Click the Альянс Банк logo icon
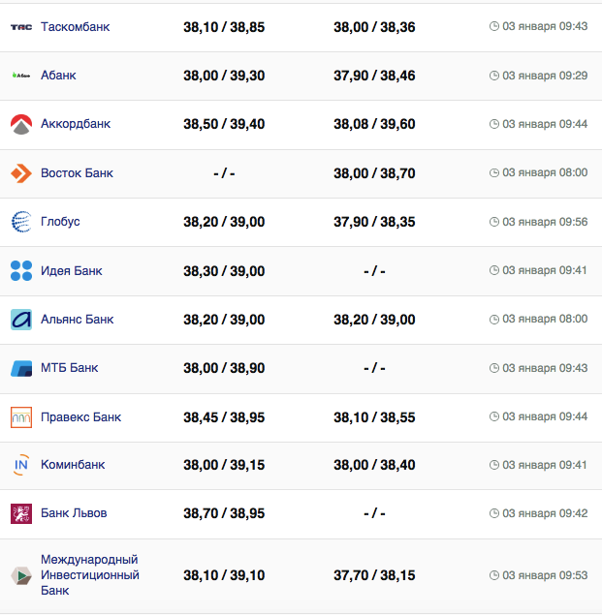Screen dimensions: 602x615 click(x=21, y=320)
